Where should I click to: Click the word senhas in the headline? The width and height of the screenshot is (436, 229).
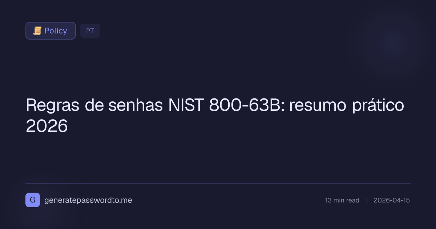(136, 106)
